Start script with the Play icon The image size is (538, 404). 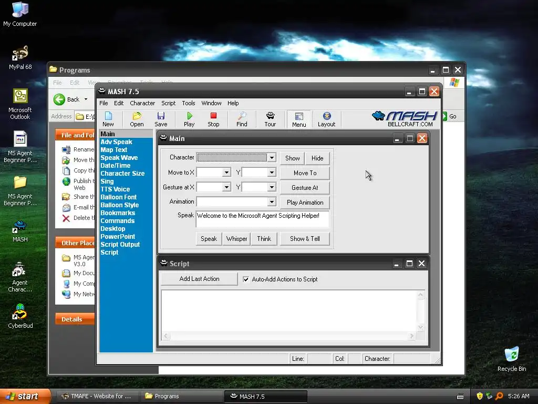189,119
